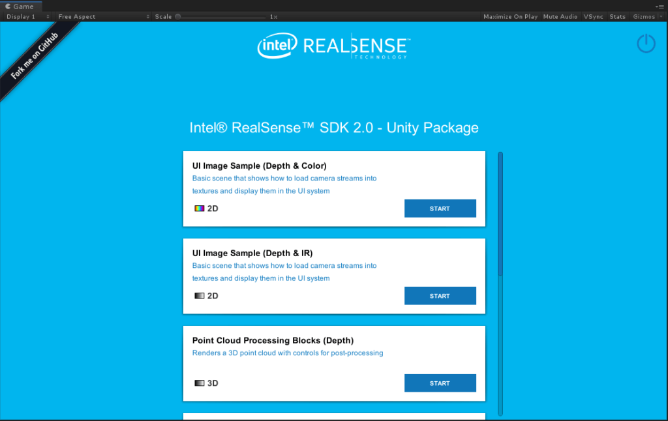Toggle Stats overlay
Image resolution: width=668 pixels, height=421 pixels.
click(617, 16)
